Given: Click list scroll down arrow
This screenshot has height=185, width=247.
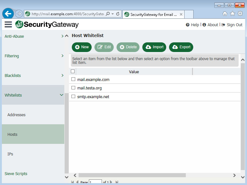Looking at the screenshot, I should pos(243,177).
